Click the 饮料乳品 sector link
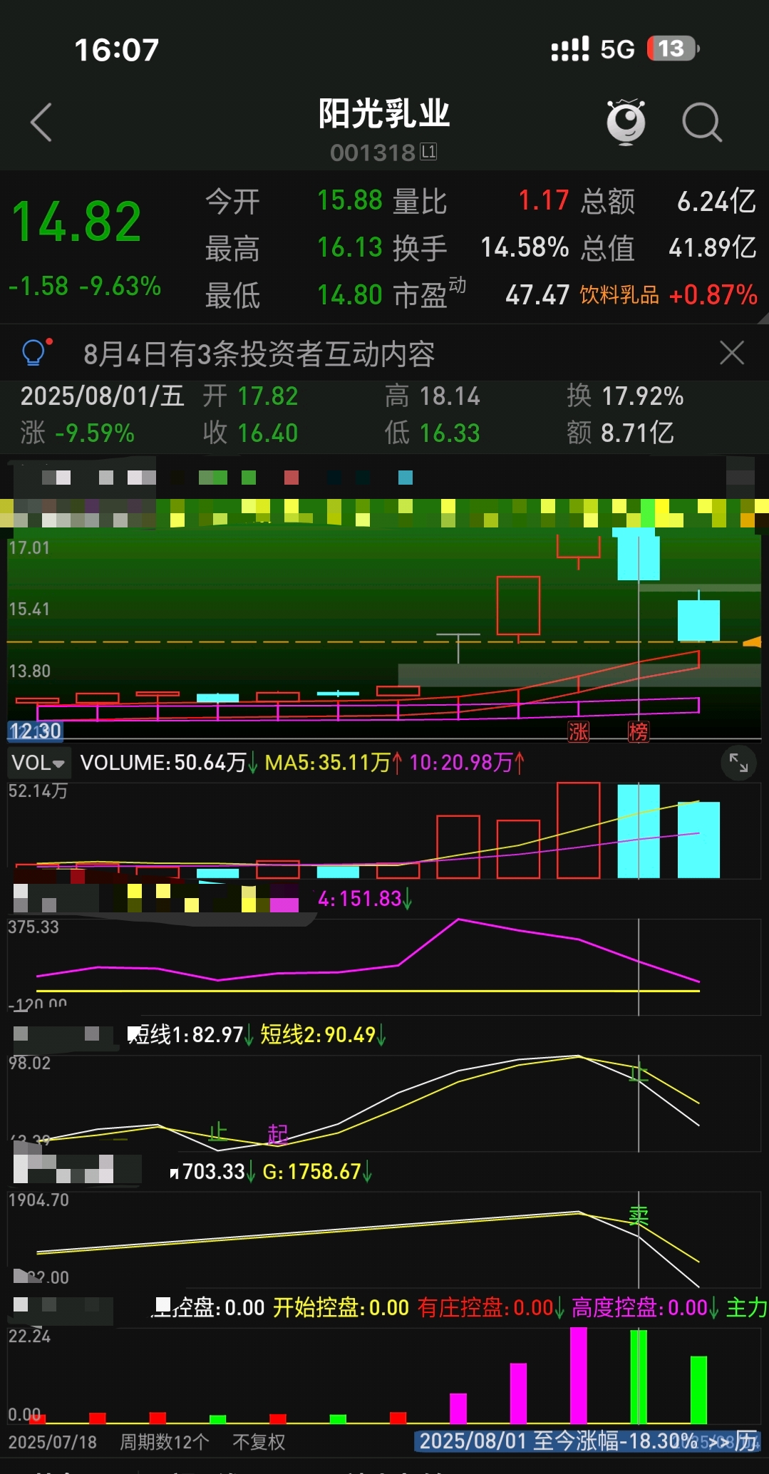769x1474 pixels. pyautogui.click(x=619, y=294)
